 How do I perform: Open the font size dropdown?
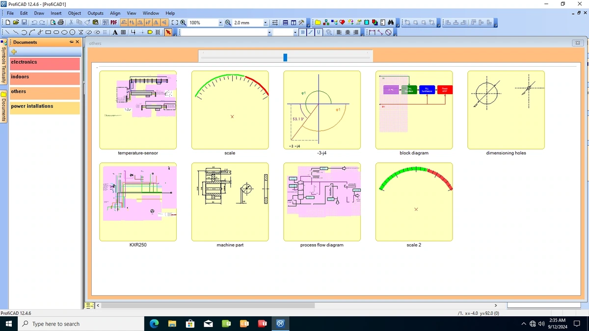[295, 32]
